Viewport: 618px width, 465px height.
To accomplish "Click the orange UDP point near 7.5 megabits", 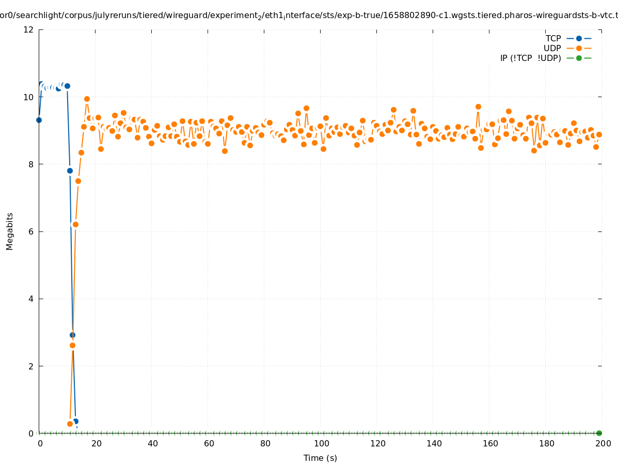I will pos(78,181).
